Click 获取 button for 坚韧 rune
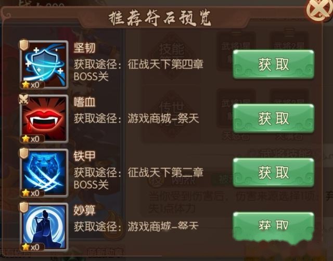333x261 pixels. (274, 64)
